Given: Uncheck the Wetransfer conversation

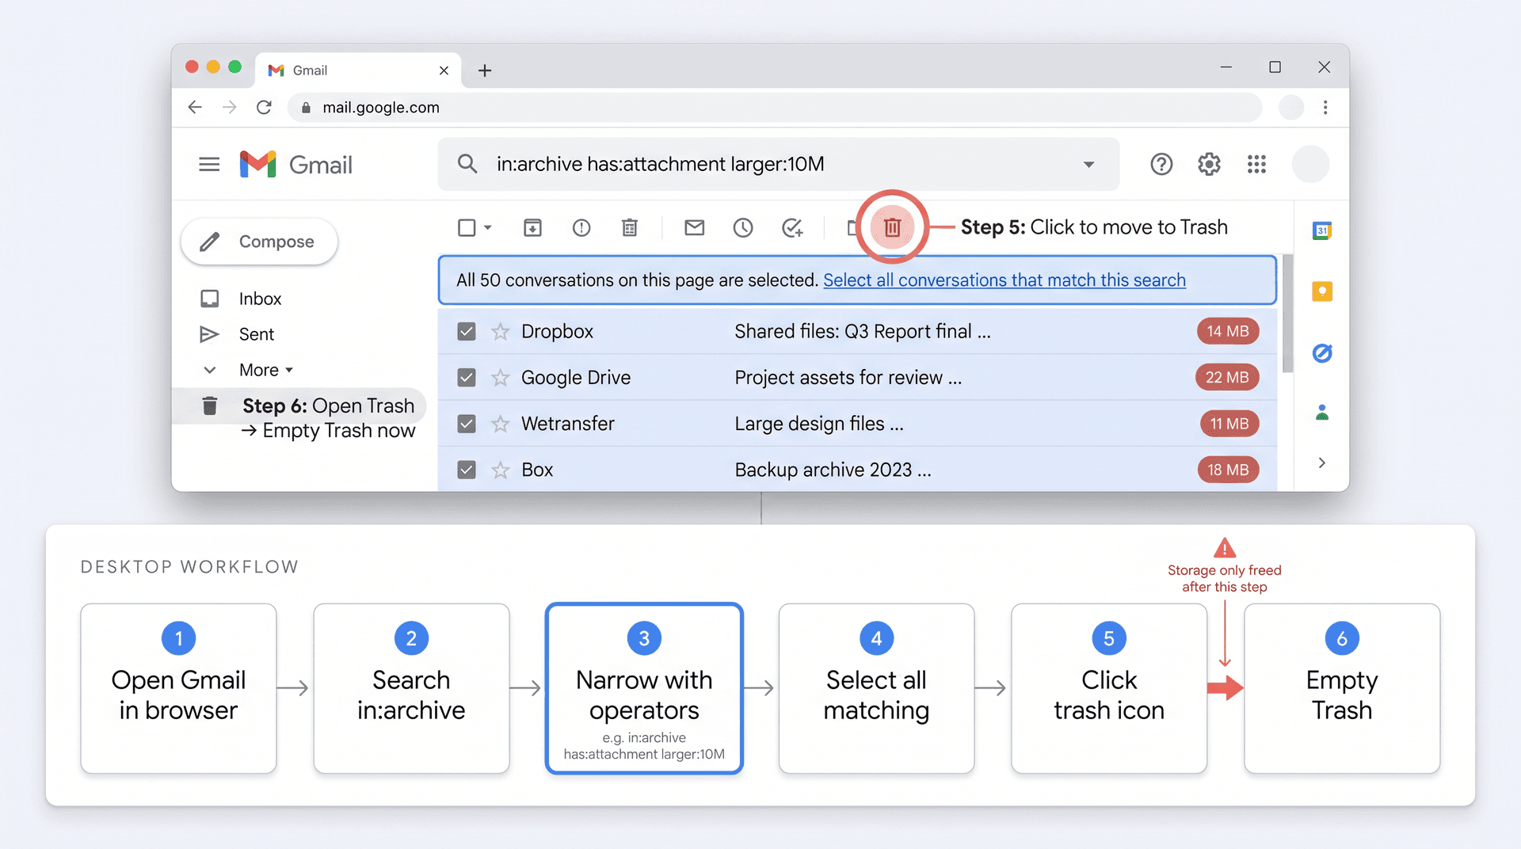Looking at the screenshot, I should (467, 424).
